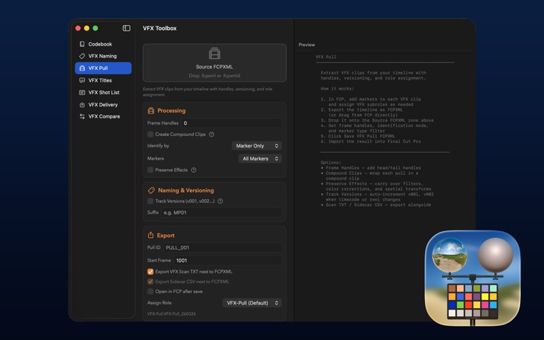Open help for Preserve Effects
The height and width of the screenshot is (340, 544).
click(194, 170)
